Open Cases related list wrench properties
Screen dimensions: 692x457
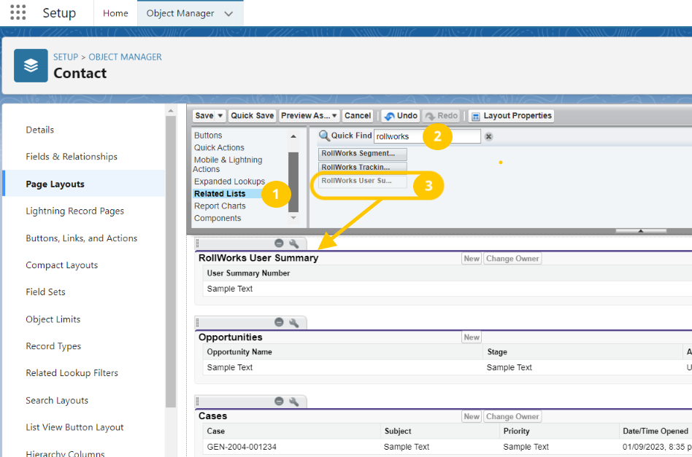(293, 402)
